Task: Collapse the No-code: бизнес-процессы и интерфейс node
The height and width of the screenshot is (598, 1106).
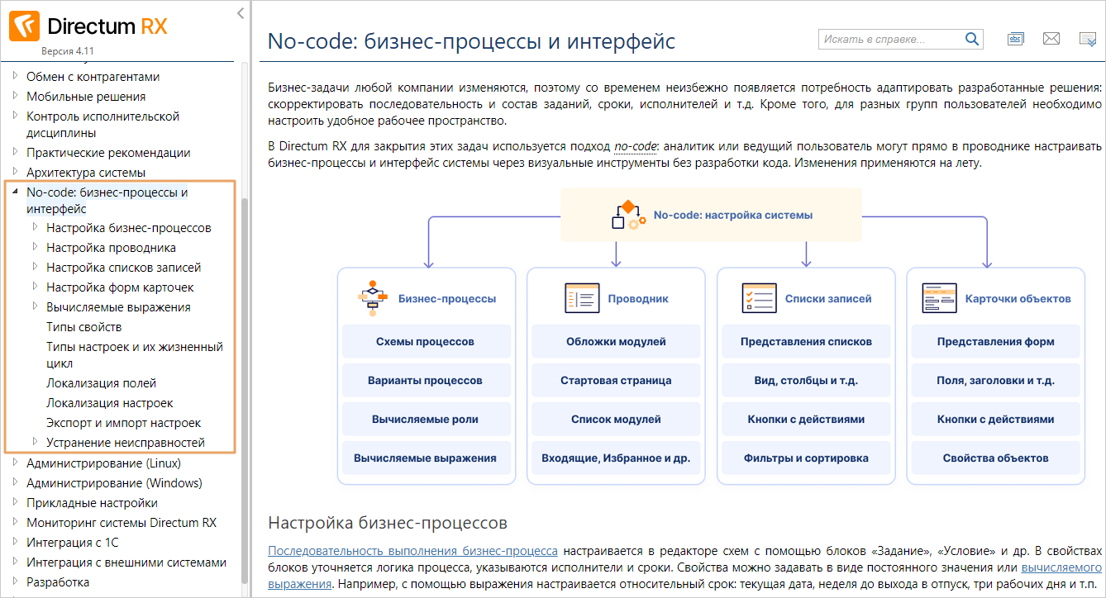Action: point(15,192)
